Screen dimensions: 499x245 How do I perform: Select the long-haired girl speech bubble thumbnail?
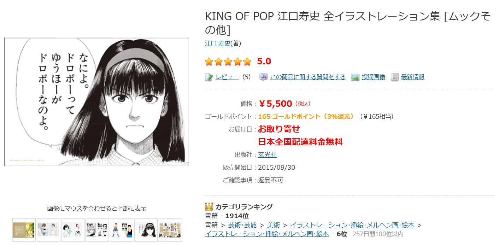(x=146, y=230)
